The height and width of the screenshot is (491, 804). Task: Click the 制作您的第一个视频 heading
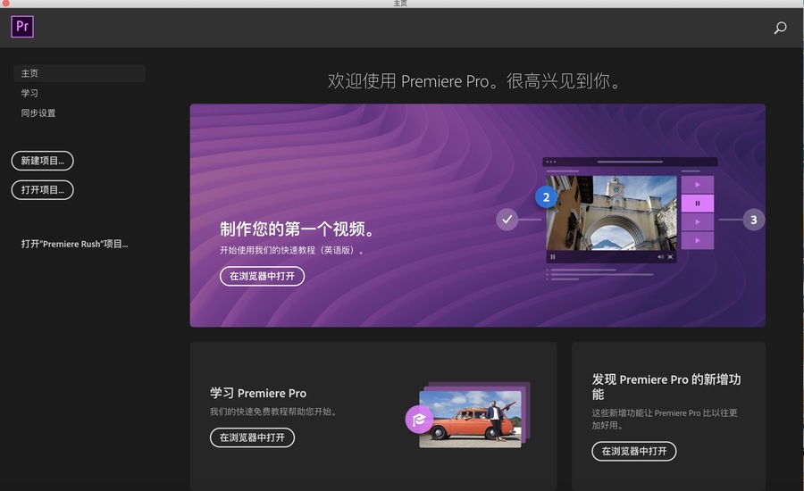[x=297, y=229]
